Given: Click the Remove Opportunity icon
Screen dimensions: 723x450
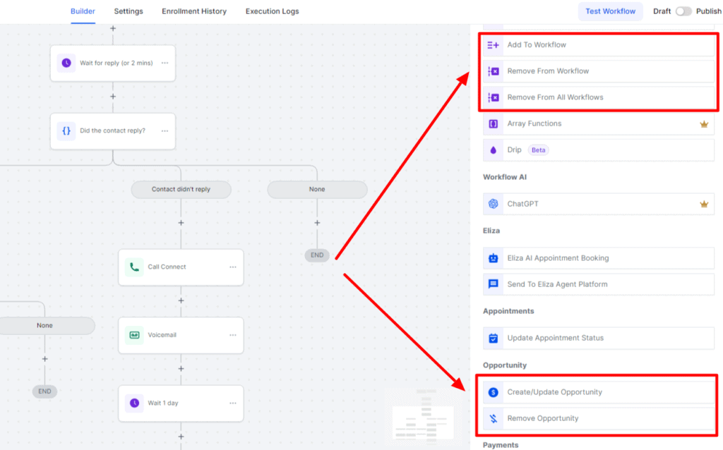Looking at the screenshot, I should click(x=493, y=418).
